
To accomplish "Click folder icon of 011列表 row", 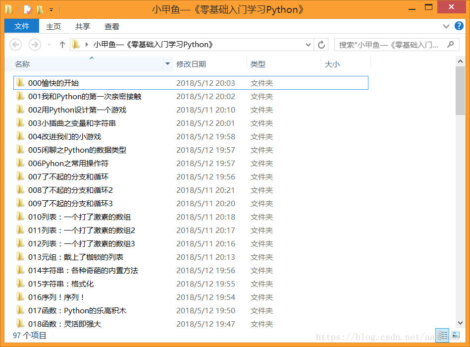I will pos(20,230).
